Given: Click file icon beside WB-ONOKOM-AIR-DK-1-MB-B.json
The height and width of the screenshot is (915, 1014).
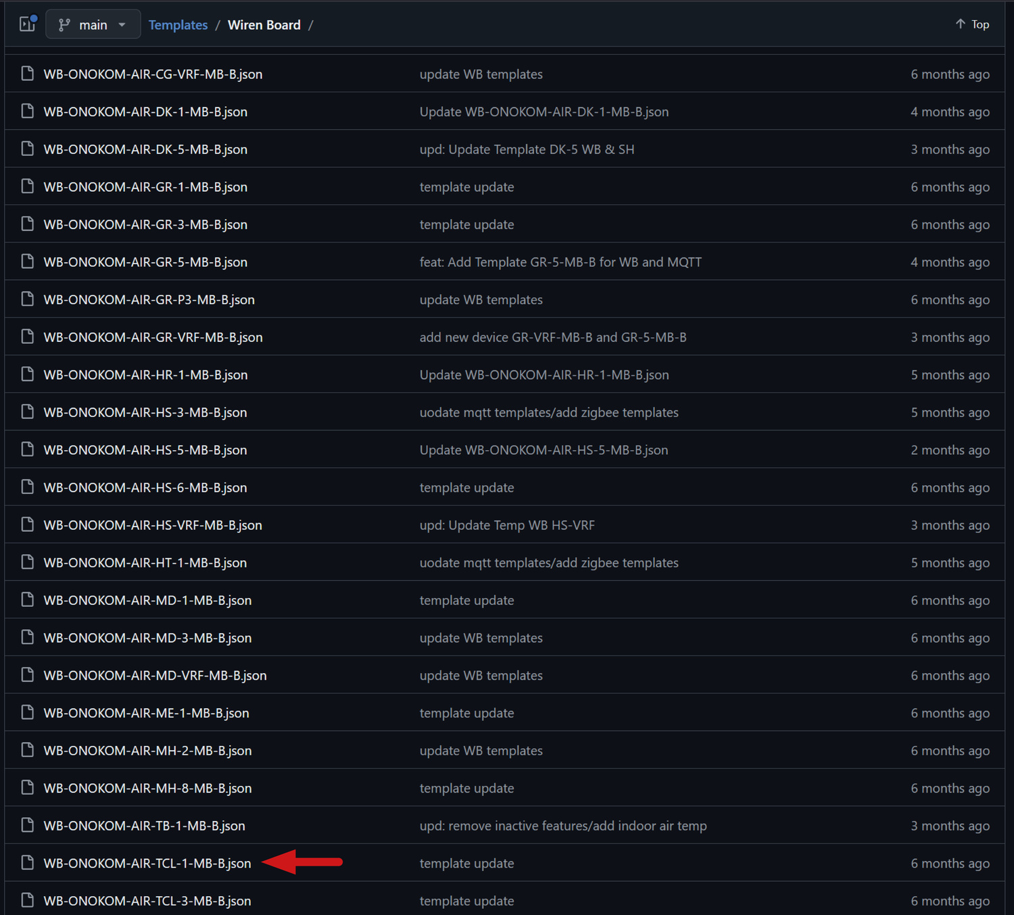Looking at the screenshot, I should (x=28, y=112).
